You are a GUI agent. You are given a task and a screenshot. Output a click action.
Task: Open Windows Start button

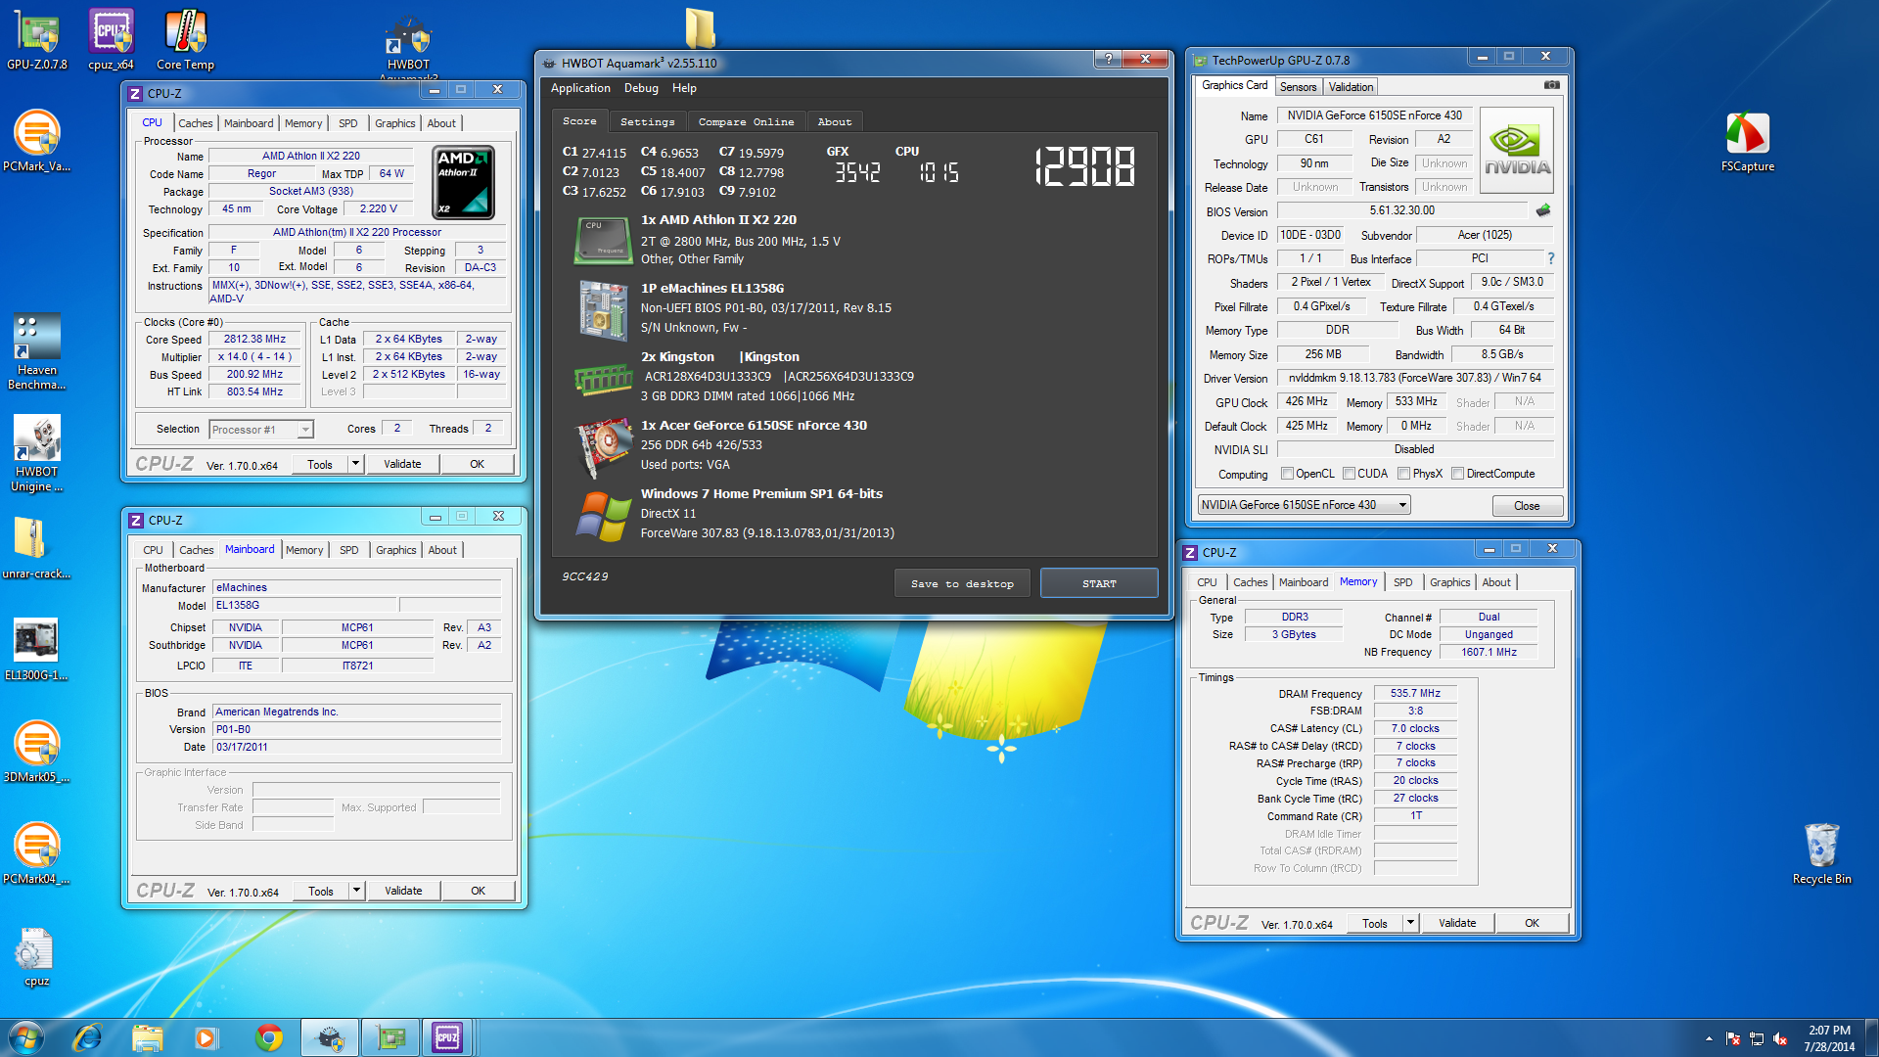coord(26,1037)
